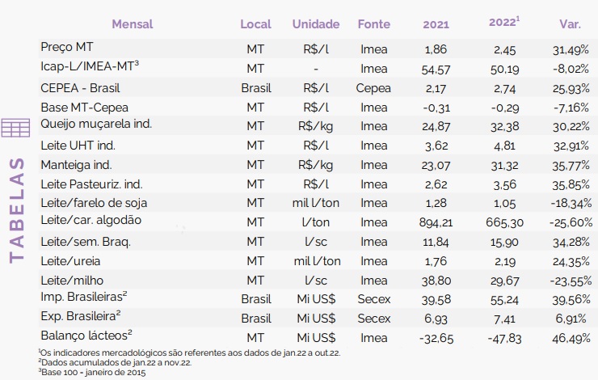Click the Var. column header
The height and width of the screenshot is (380, 598).
tap(571, 24)
